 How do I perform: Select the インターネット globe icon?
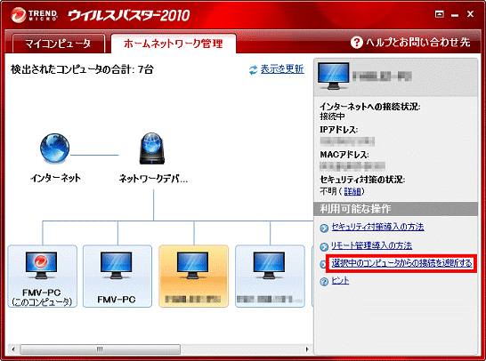pos(55,148)
